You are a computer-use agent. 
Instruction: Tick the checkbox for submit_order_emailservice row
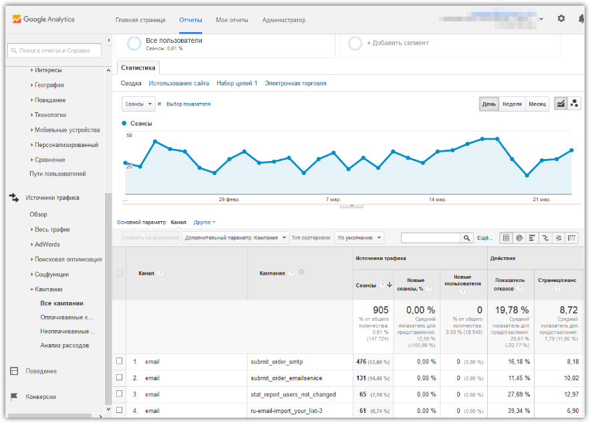120,378
